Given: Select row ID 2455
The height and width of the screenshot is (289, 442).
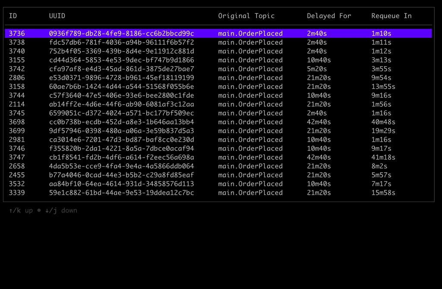Looking at the screenshot, I should pos(218,175).
